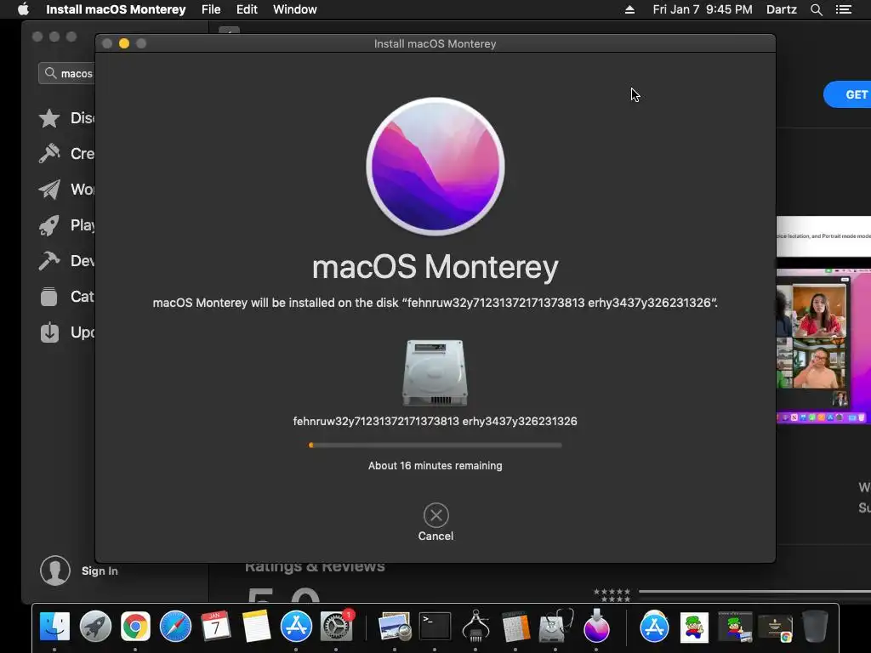The height and width of the screenshot is (653, 871).
Task: Open the File menu
Action: tap(211, 9)
